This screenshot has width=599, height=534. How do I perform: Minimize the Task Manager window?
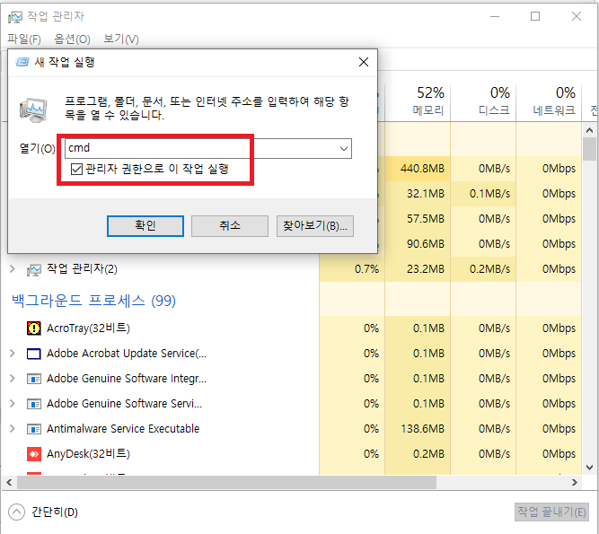pos(495,16)
